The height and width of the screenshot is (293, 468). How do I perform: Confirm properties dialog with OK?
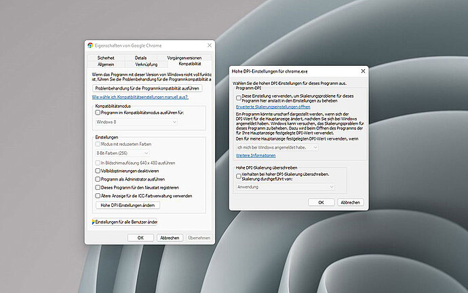click(140, 238)
